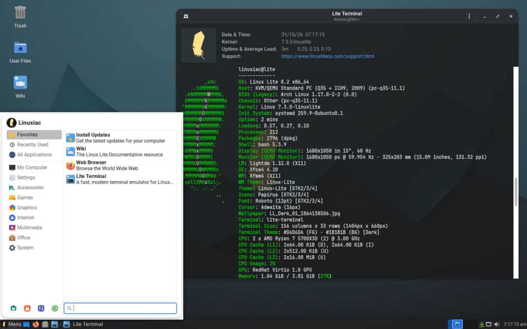Launch Wiki from the favorites list
The width and height of the screenshot is (527, 329).
tap(120, 152)
